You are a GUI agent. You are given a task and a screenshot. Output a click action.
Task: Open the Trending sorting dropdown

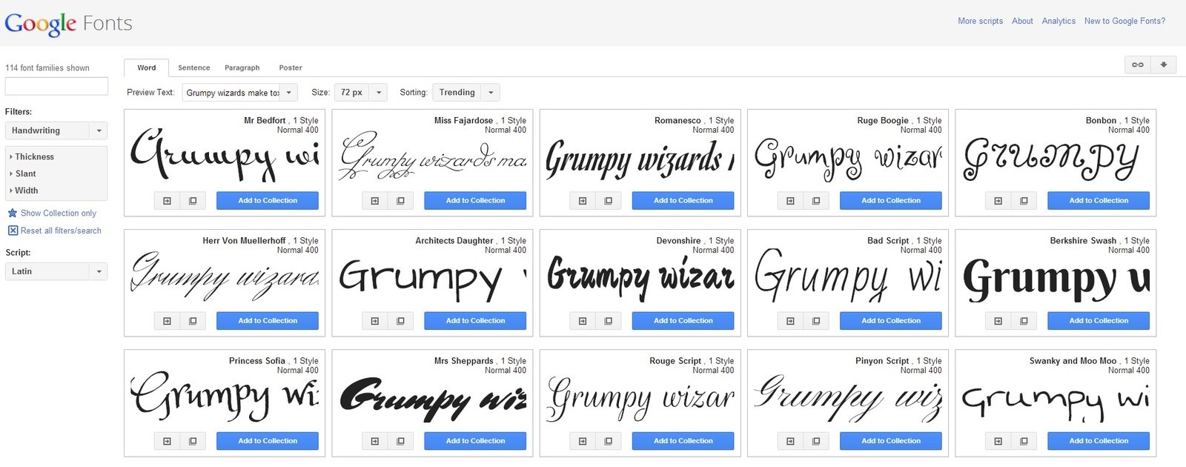pyautogui.click(x=466, y=93)
